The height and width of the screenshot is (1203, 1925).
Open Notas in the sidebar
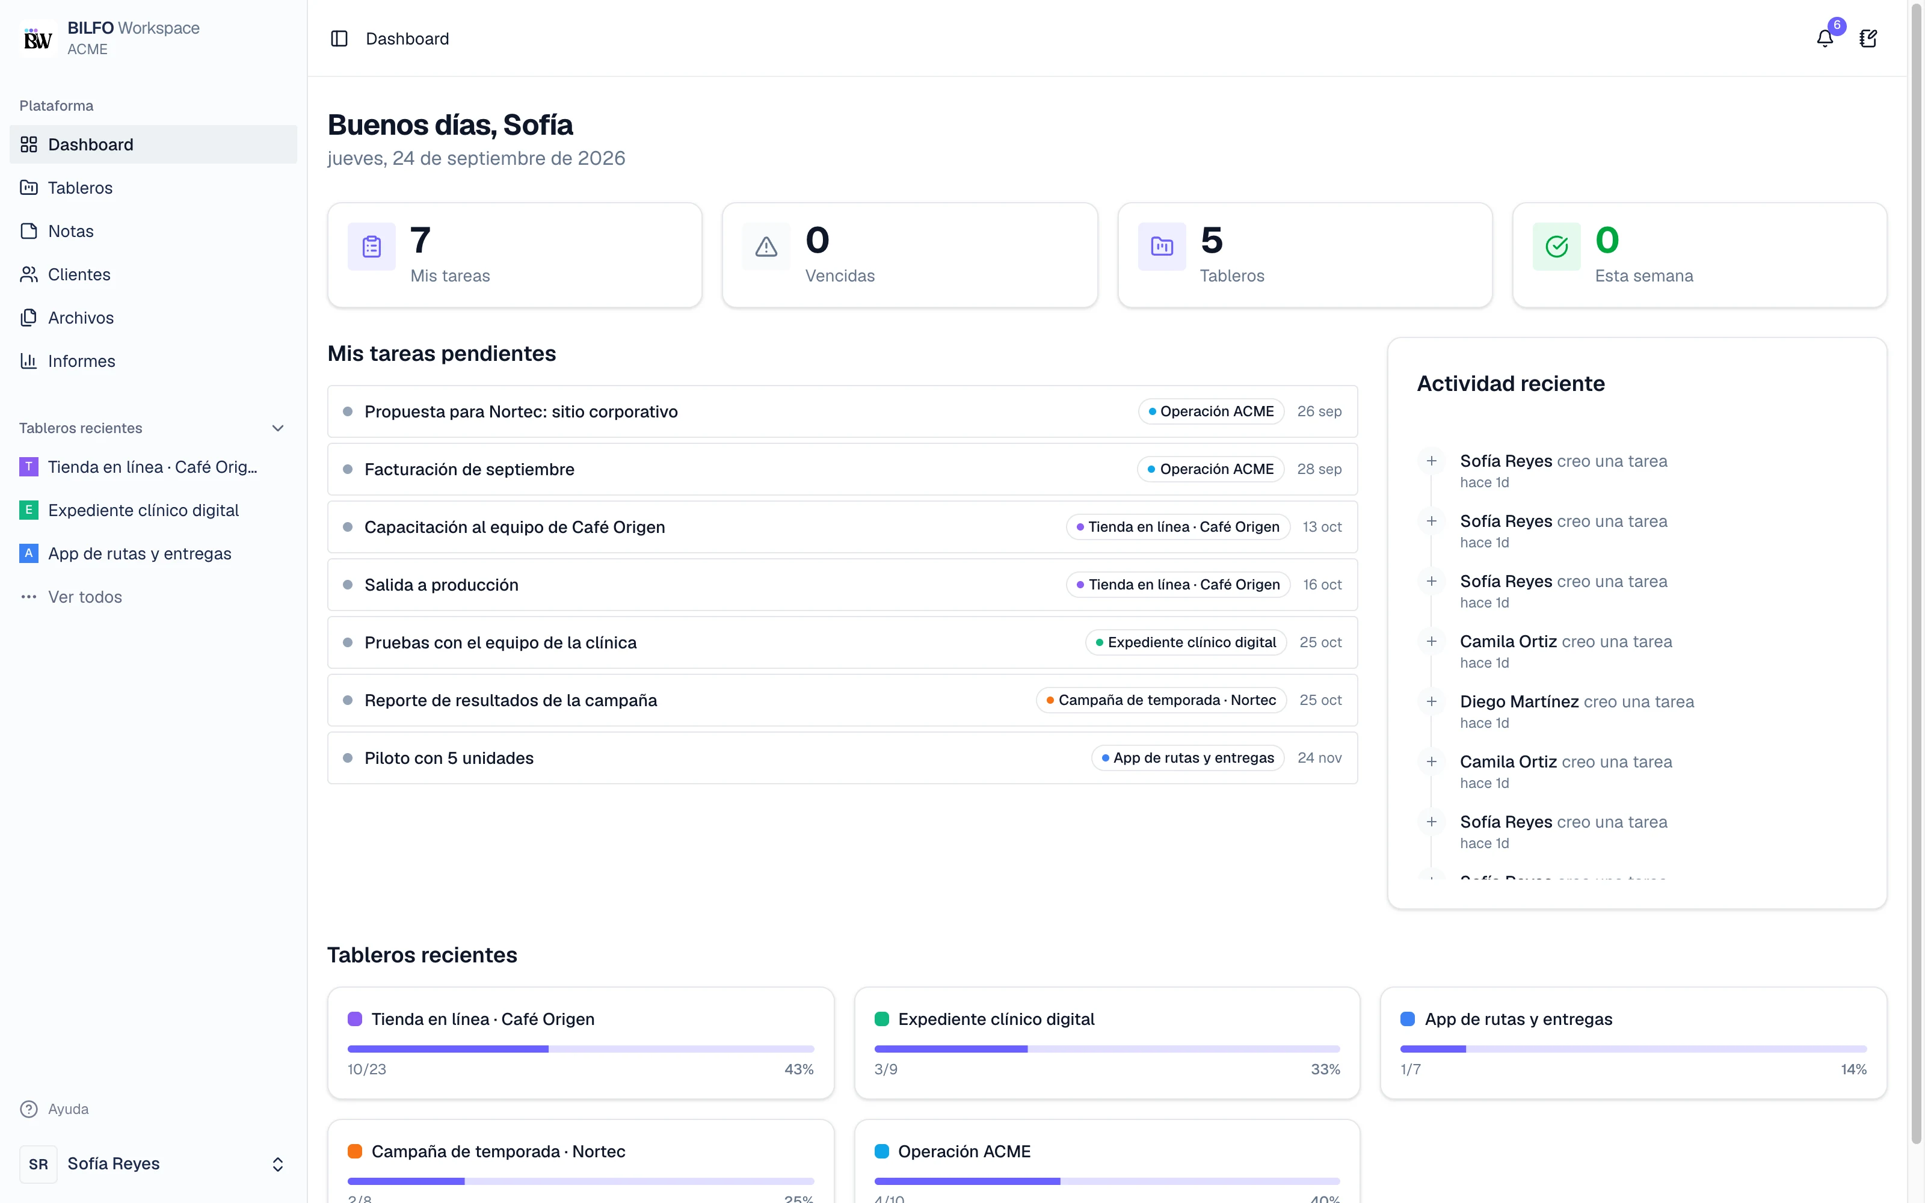click(153, 231)
